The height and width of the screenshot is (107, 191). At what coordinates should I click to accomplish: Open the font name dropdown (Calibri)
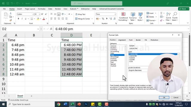coord(33,14)
